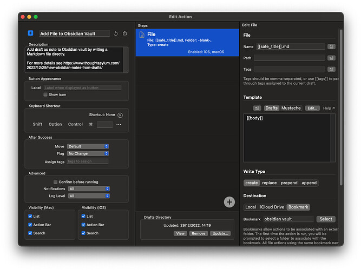Uncheck List under Visibility (iOS)

coord(83,216)
